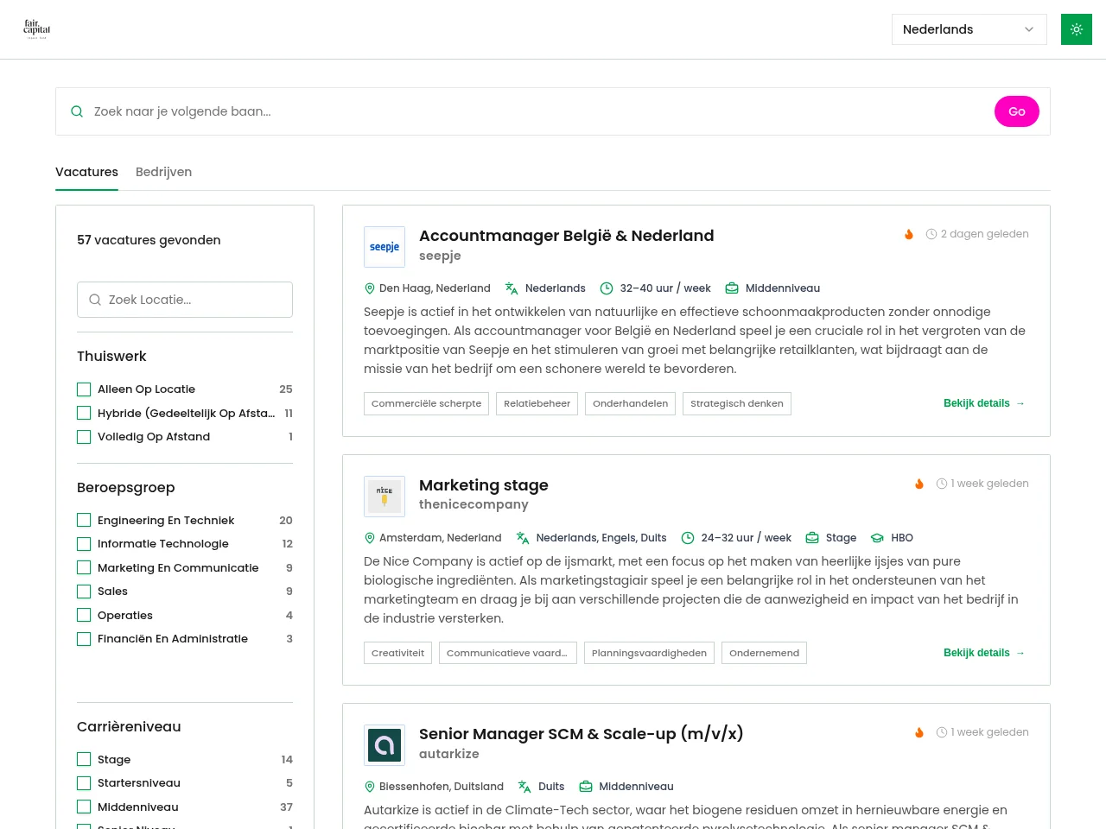
Task: Click the Fair Capital logo
Action: (36, 29)
